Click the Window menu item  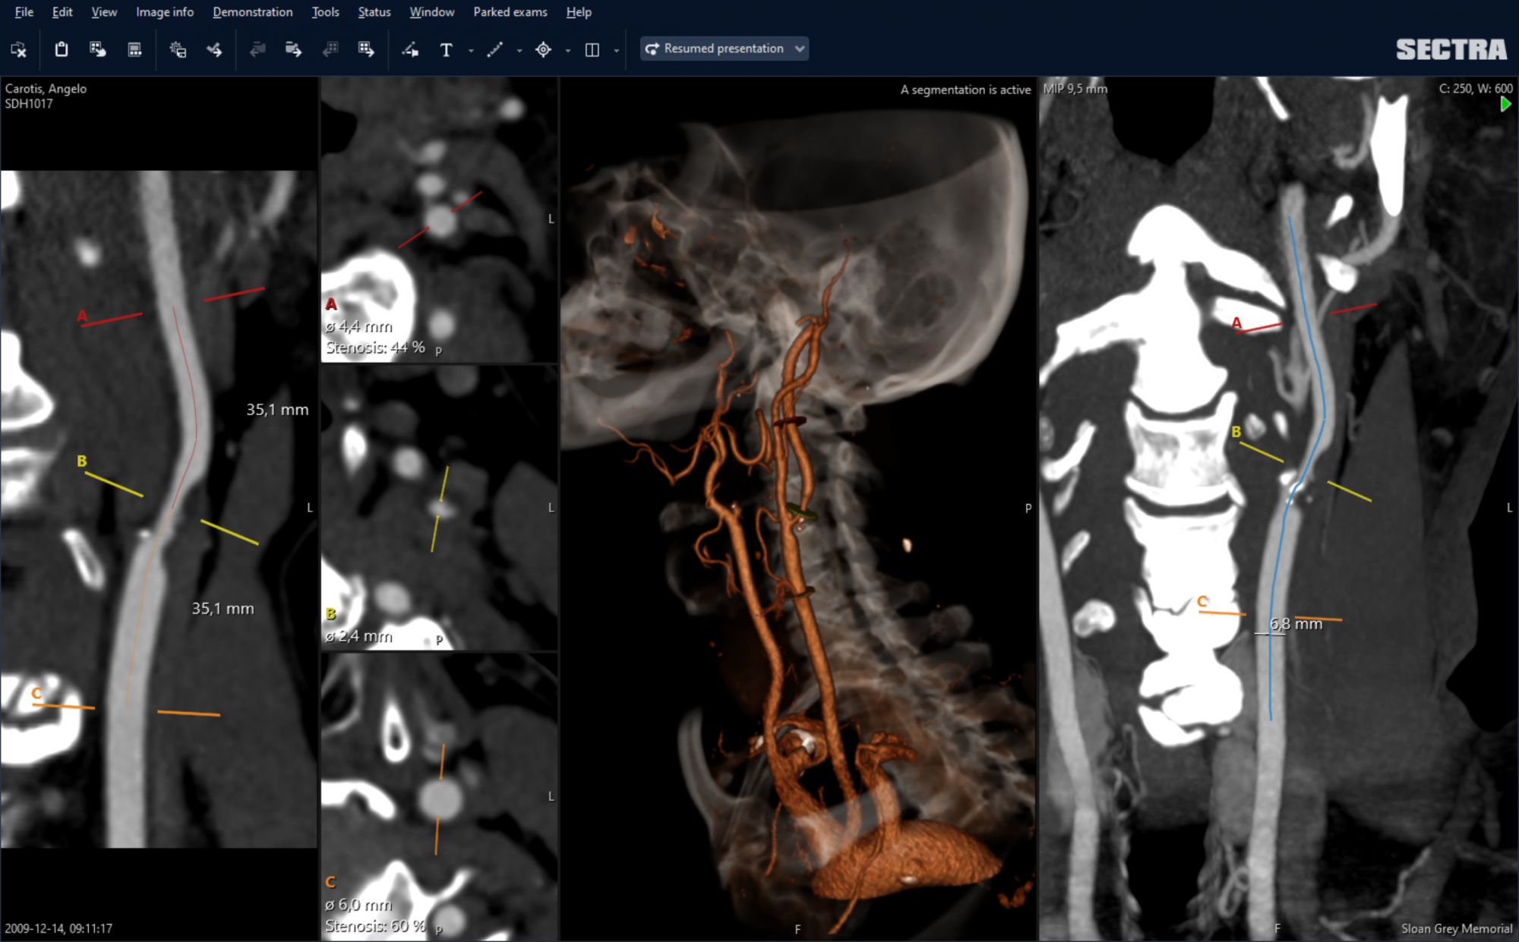(x=432, y=13)
